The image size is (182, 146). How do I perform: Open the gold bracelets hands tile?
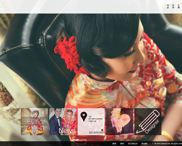[119, 122]
